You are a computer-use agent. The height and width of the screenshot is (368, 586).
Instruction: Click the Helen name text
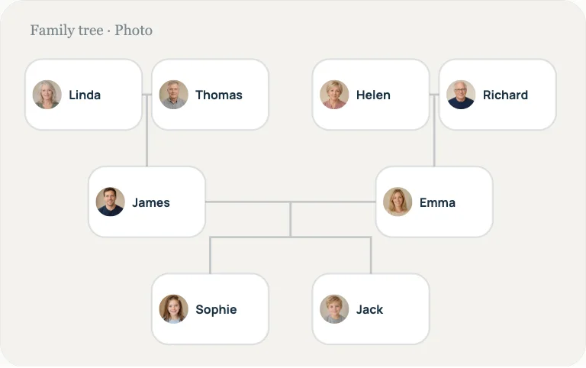click(373, 95)
